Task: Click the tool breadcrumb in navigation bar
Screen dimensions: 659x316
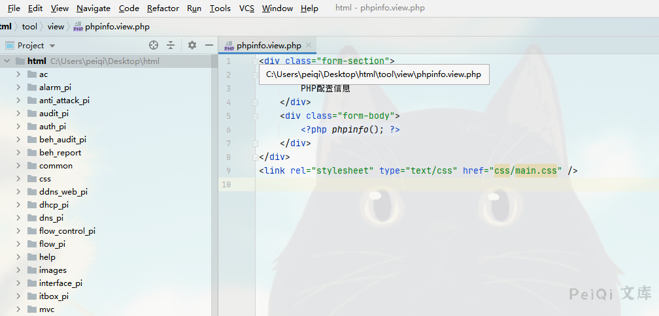Action: click(29, 27)
